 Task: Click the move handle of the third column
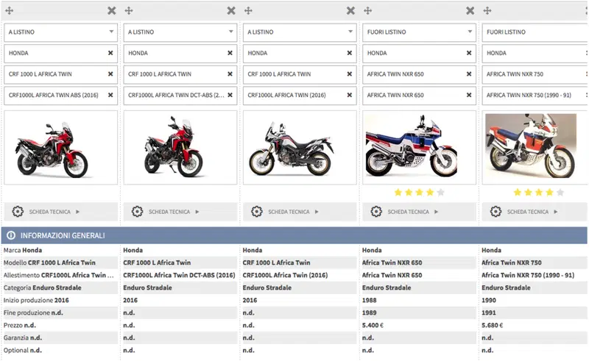click(248, 10)
